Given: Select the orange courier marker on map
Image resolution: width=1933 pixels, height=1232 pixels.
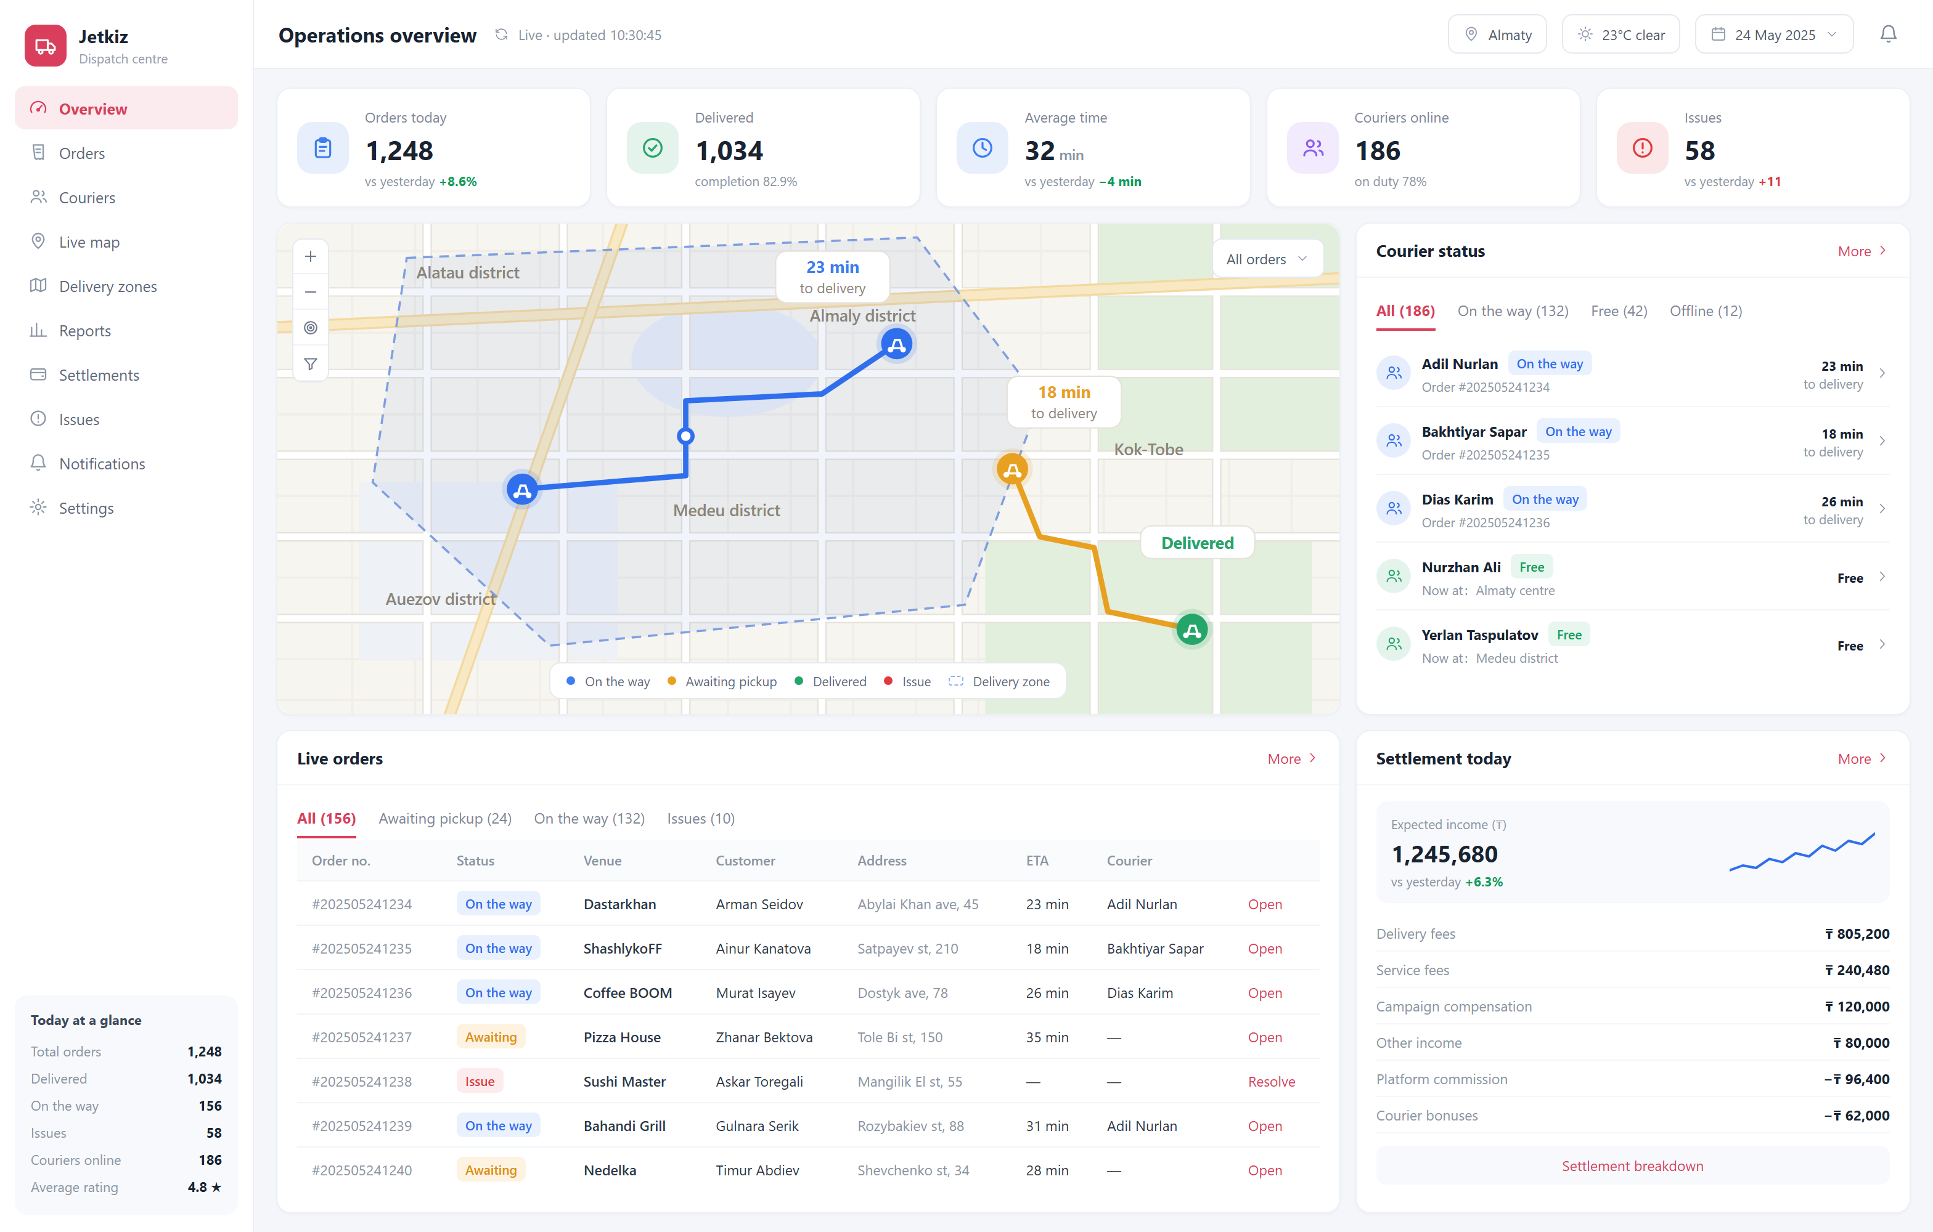Looking at the screenshot, I should 1012,469.
